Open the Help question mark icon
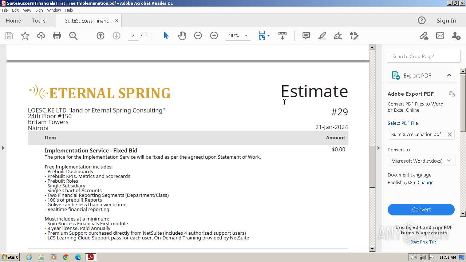Screen dimensions: 466x262 (422, 20)
